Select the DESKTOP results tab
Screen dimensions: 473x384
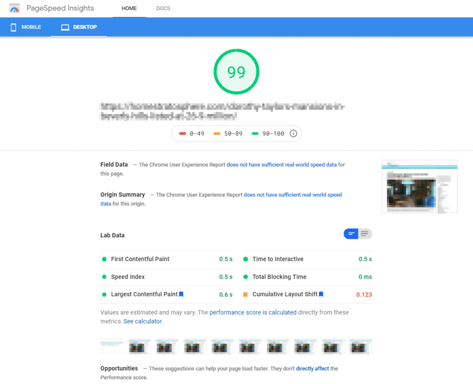[x=79, y=27]
